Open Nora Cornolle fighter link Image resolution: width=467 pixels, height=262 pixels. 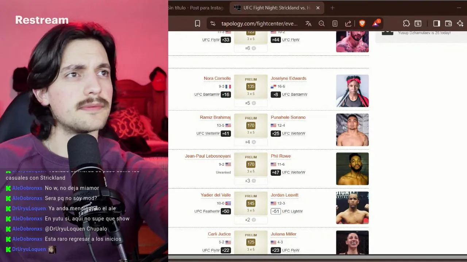[x=217, y=78]
